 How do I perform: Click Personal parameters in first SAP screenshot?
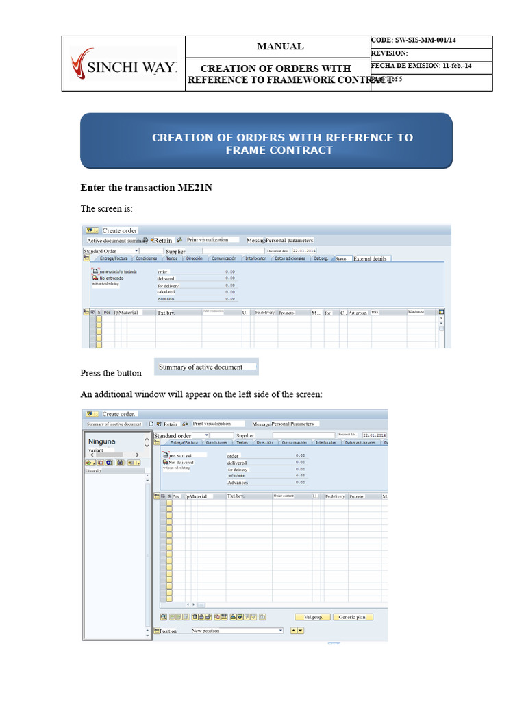click(290, 241)
